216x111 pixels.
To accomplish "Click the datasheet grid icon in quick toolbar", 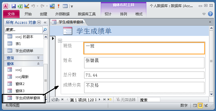I will tap(65, 6).
